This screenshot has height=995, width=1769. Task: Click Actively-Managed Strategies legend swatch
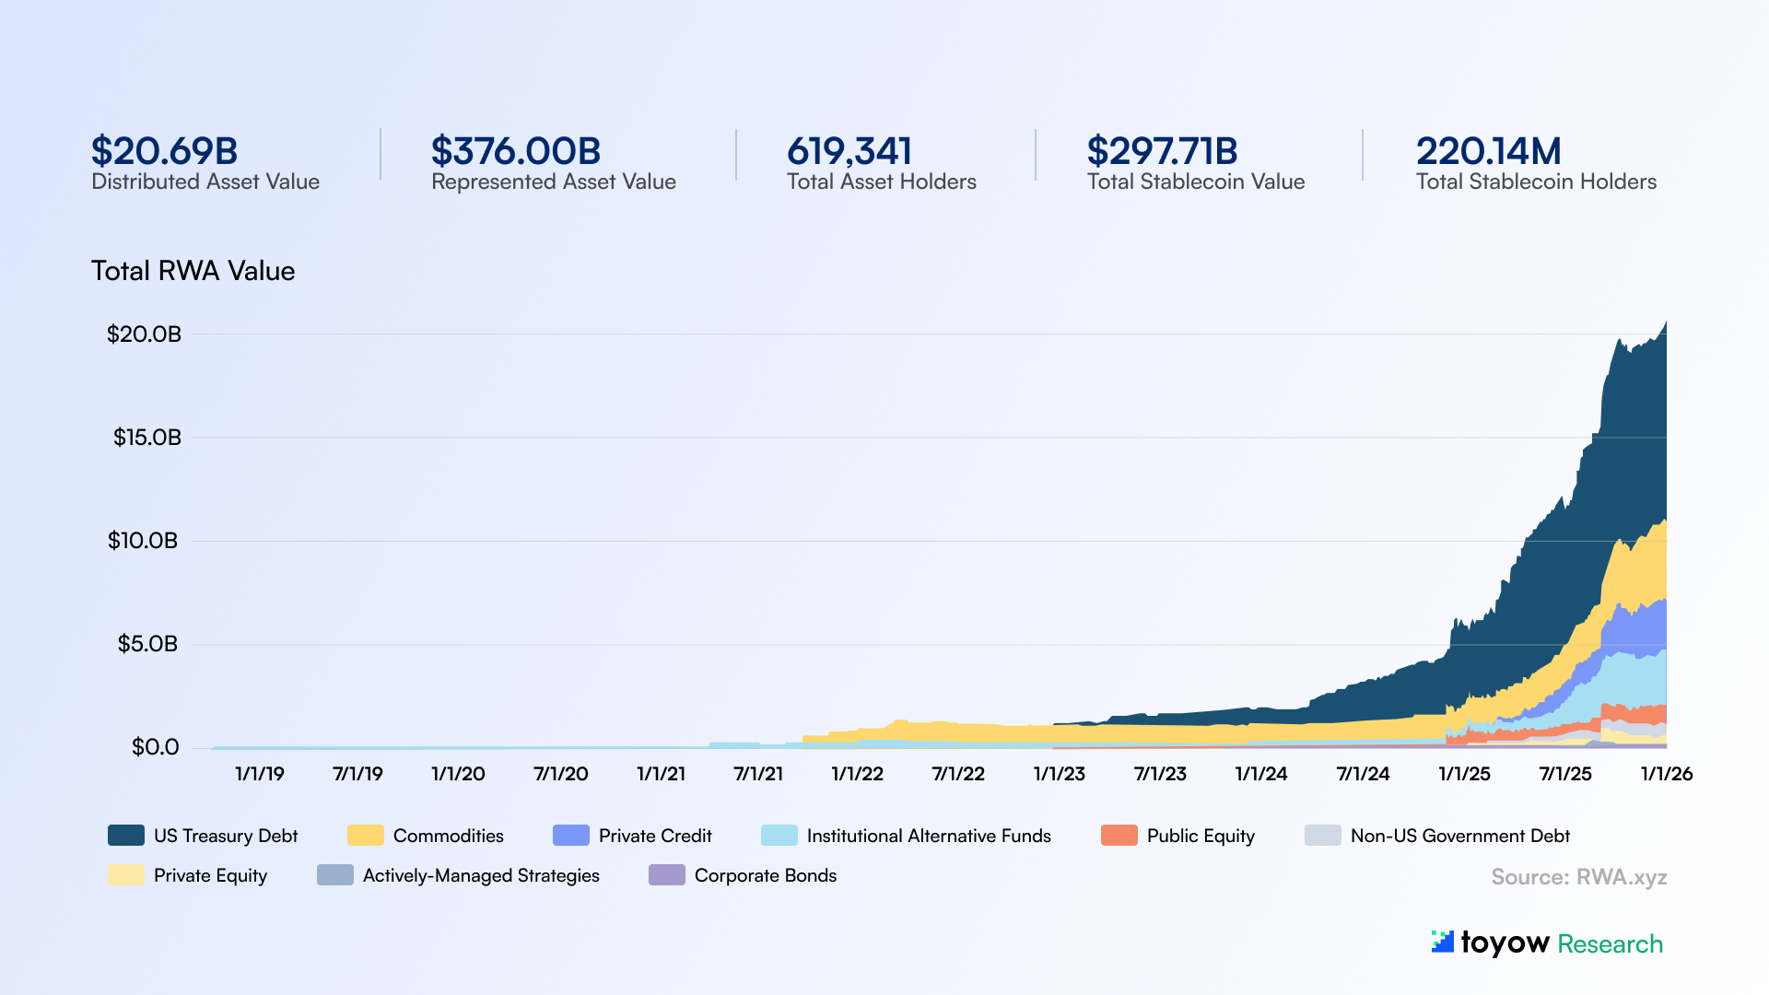[334, 875]
